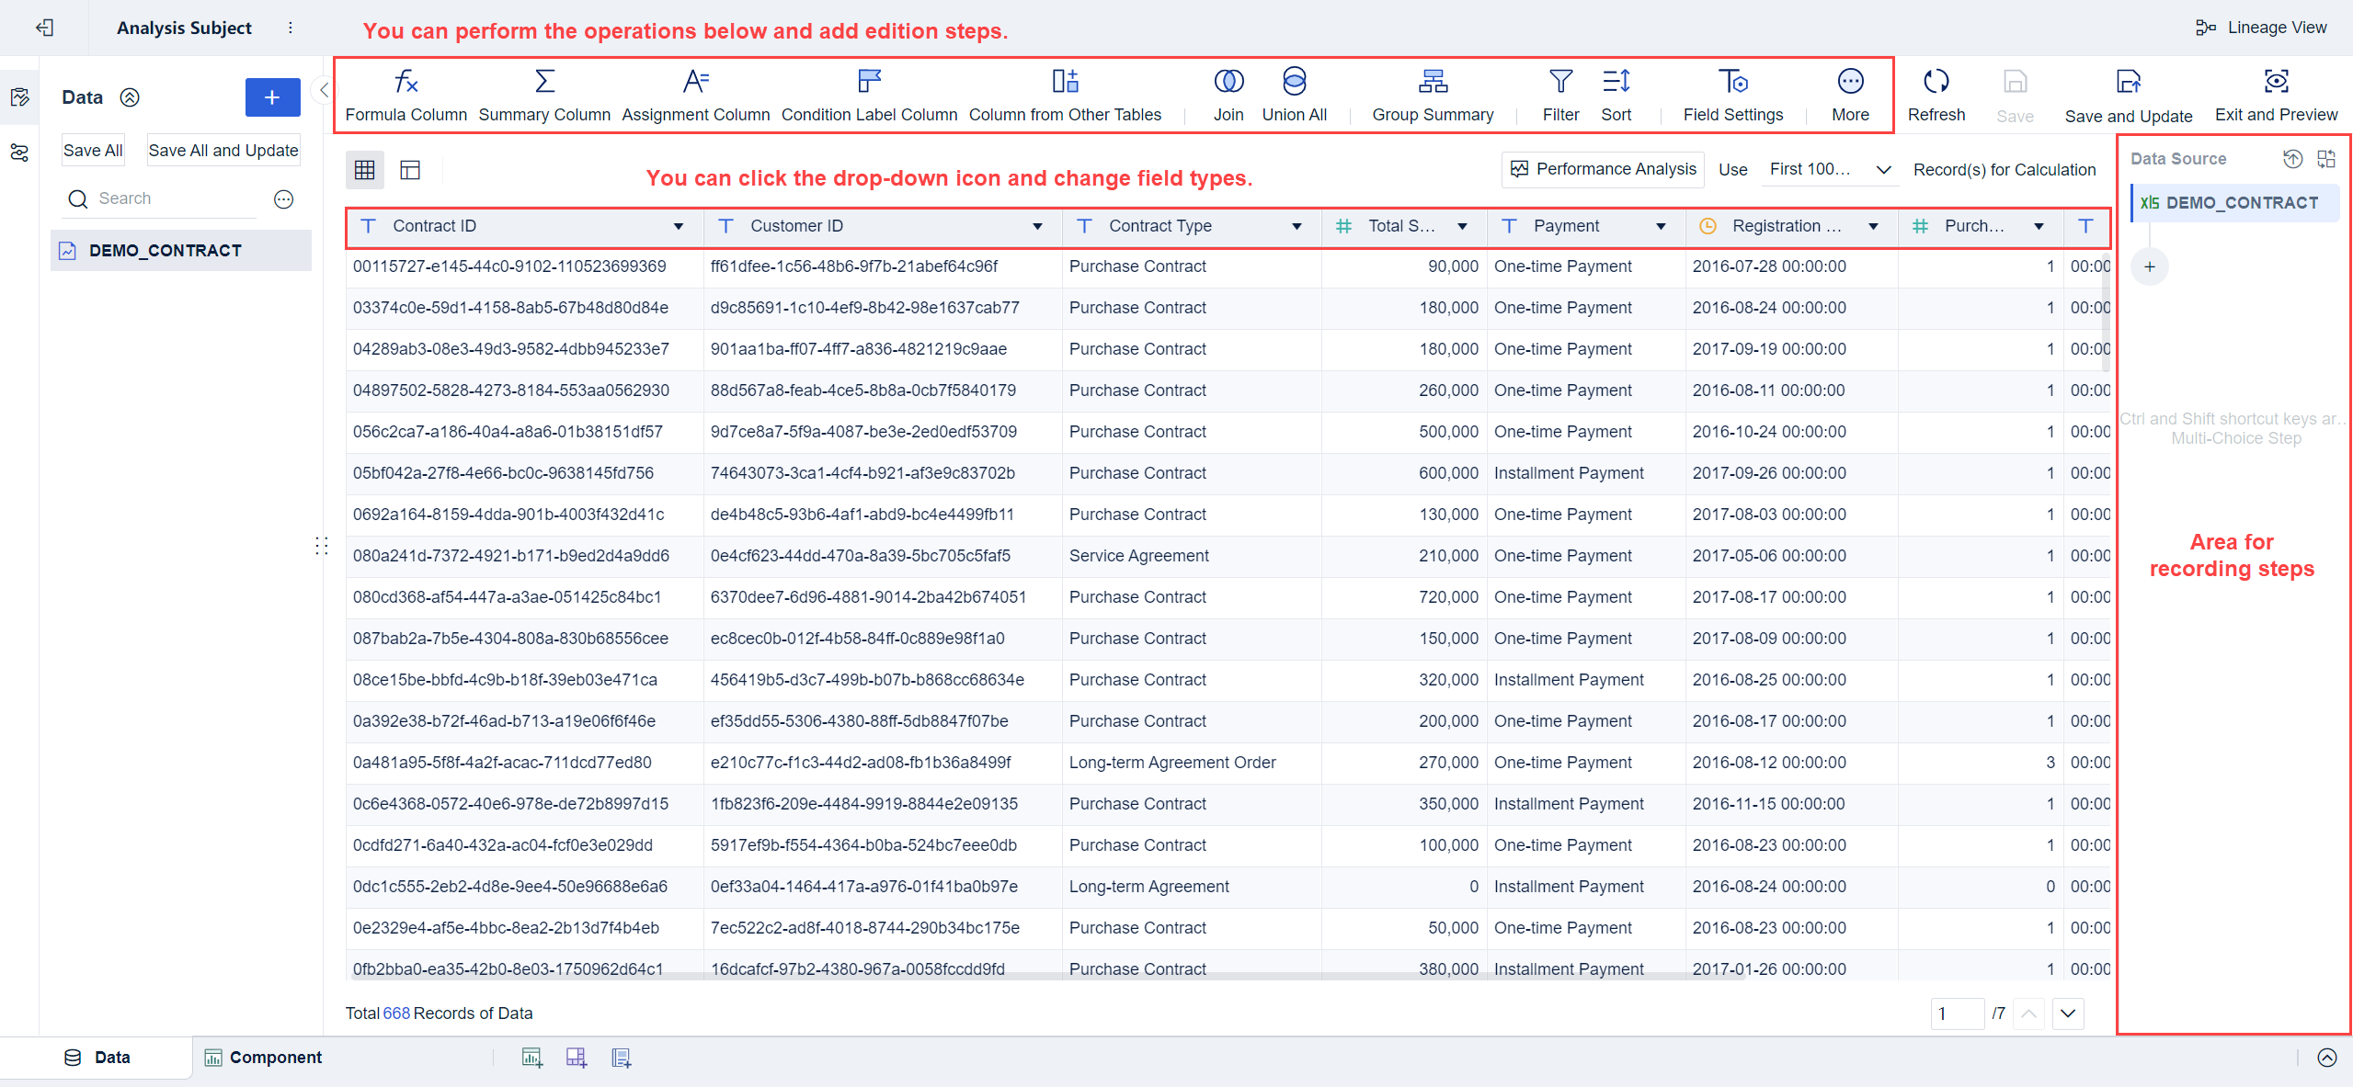The image size is (2353, 1087).
Task: Select Union All operation
Action: 1293,94
